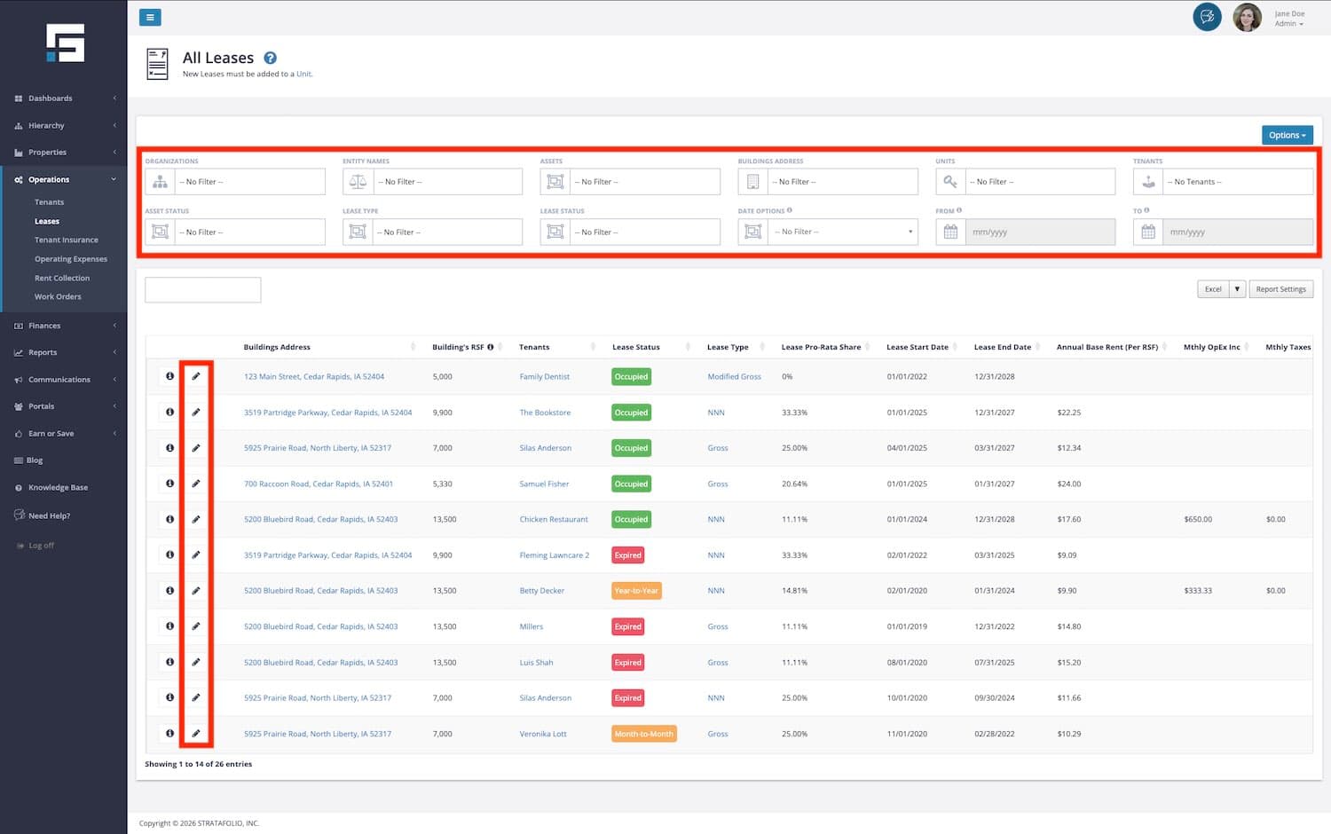Open the Fleming Lawncare 2 tenant link
The image size is (1331, 834).
click(554, 555)
